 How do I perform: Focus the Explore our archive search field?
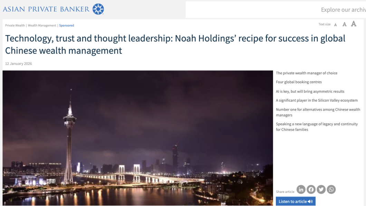pos(276,10)
